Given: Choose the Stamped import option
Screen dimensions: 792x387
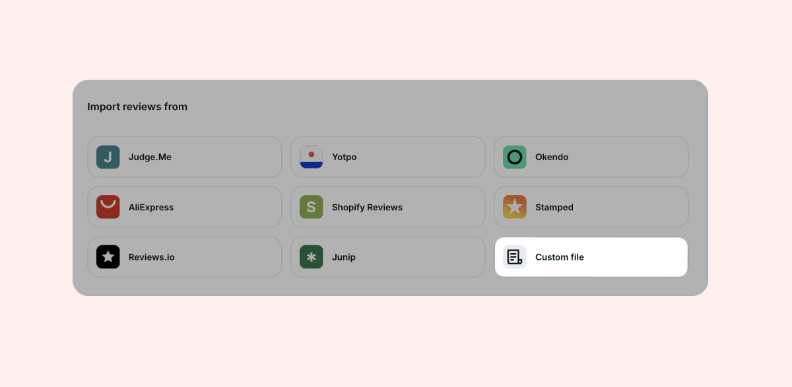Looking at the screenshot, I should coord(591,207).
